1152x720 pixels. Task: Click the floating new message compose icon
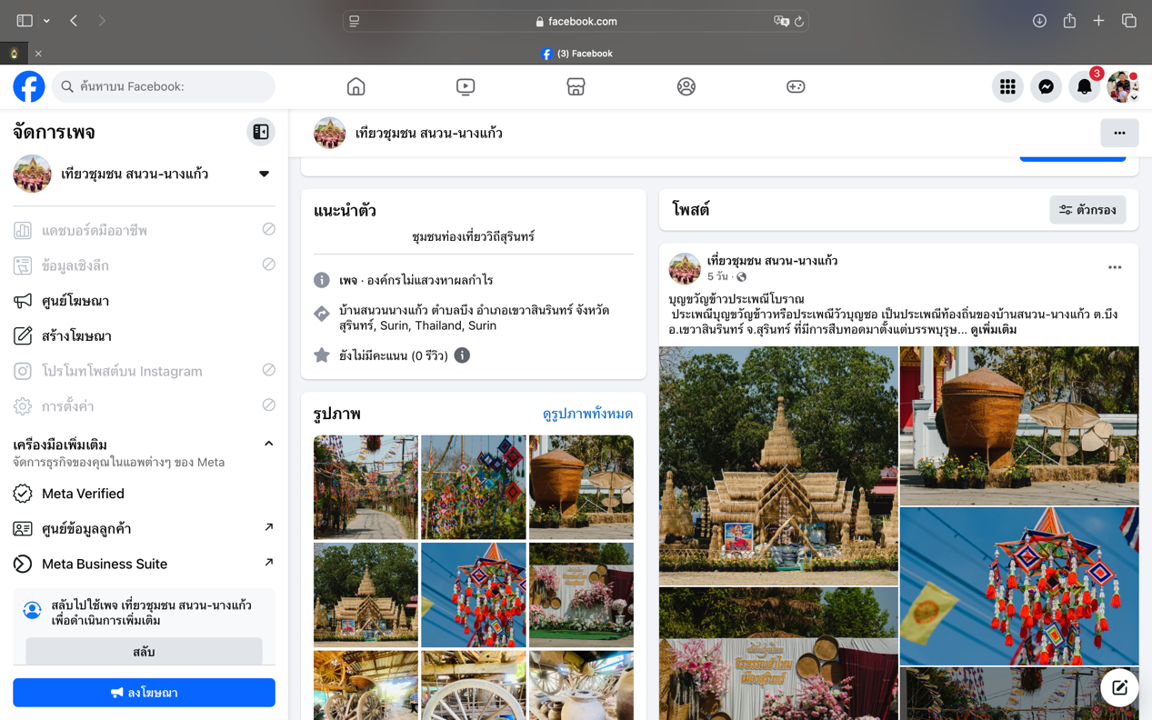click(x=1119, y=687)
